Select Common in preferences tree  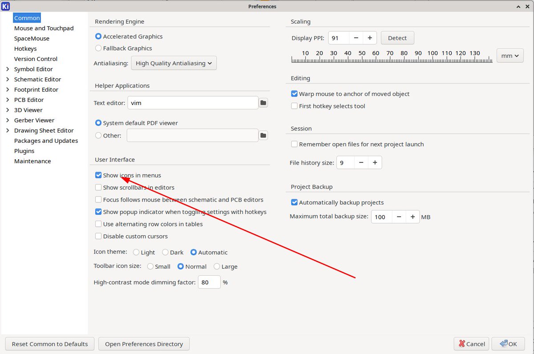point(27,18)
